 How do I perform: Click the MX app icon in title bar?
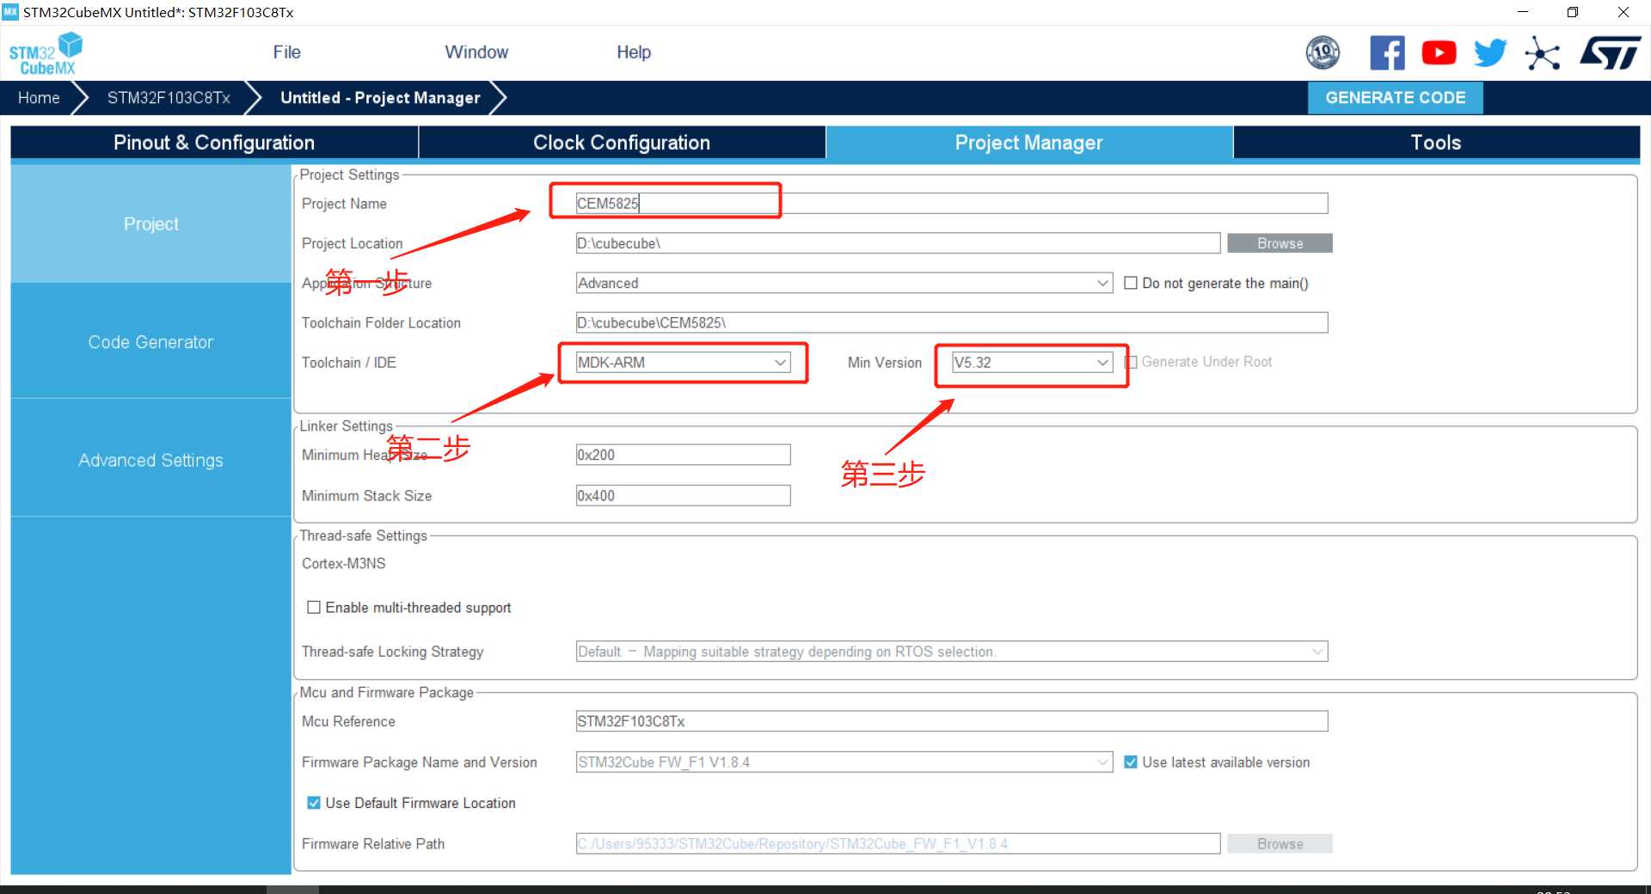click(10, 12)
